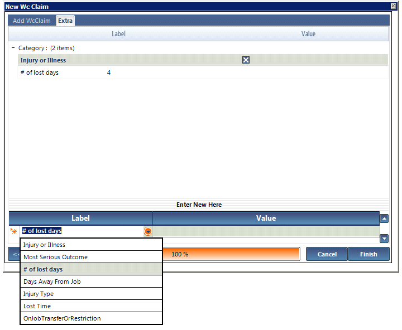Collapse the Category group with minus sign
This screenshot has width=402, height=330.
click(x=13, y=48)
